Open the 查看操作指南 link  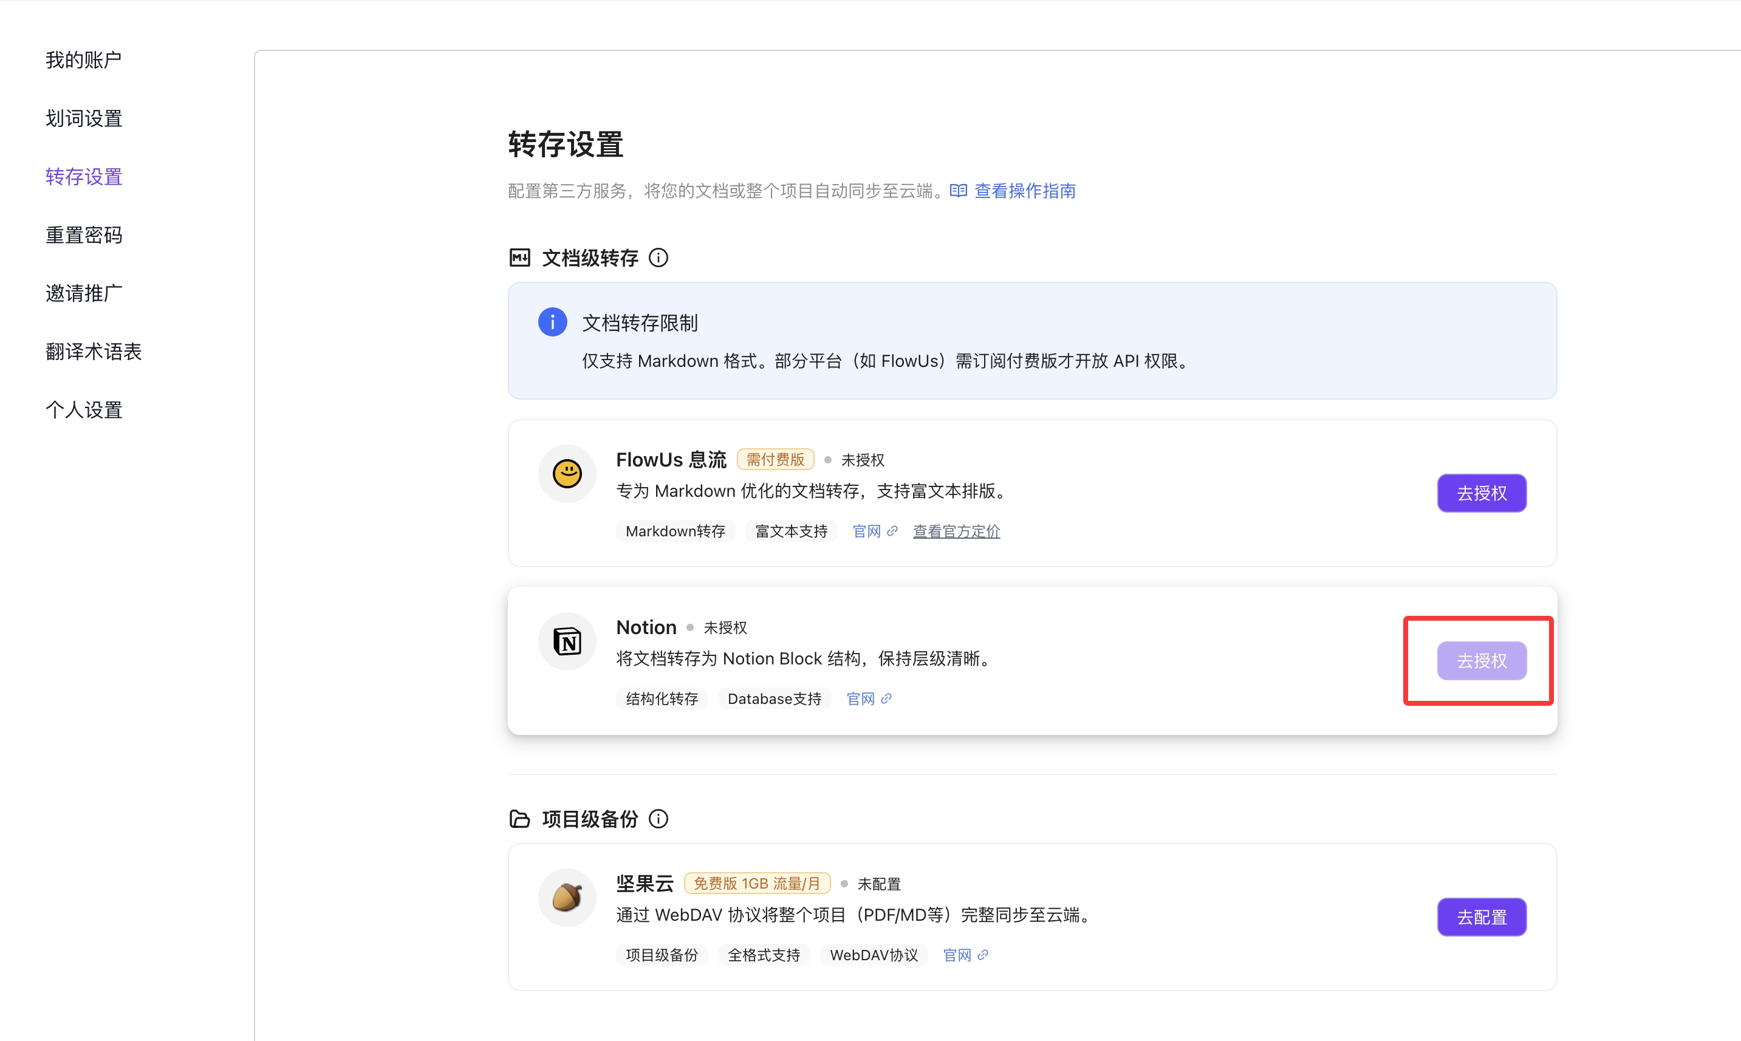pos(1025,190)
